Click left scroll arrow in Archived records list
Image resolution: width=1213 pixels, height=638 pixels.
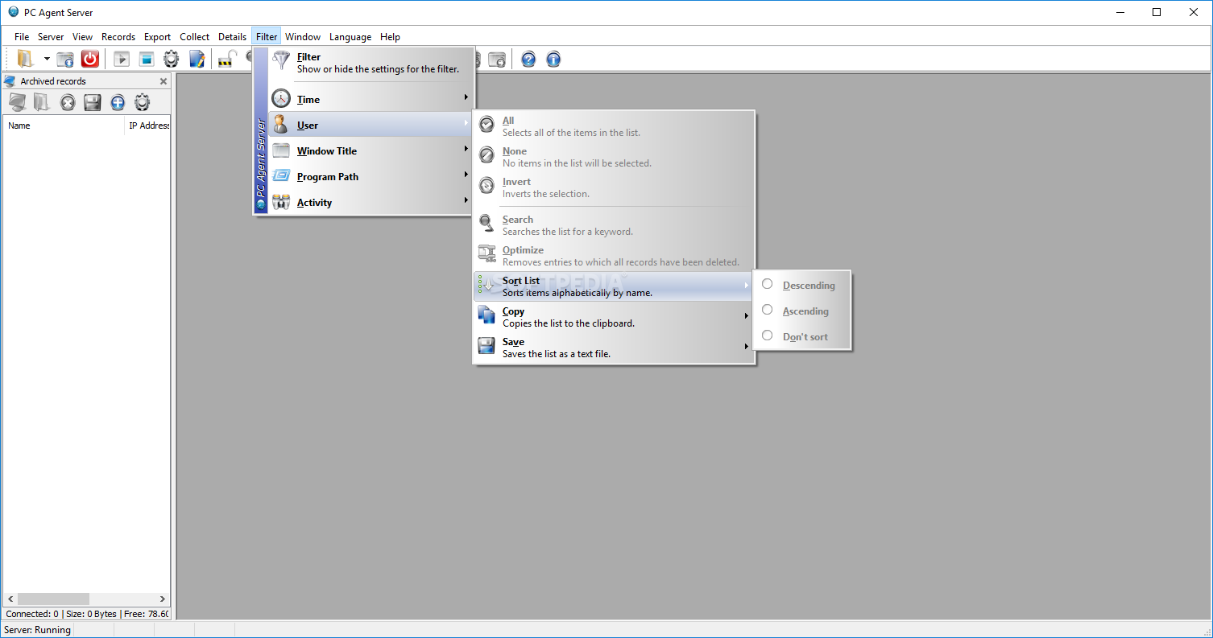pyautogui.click(x=10, y=599)
